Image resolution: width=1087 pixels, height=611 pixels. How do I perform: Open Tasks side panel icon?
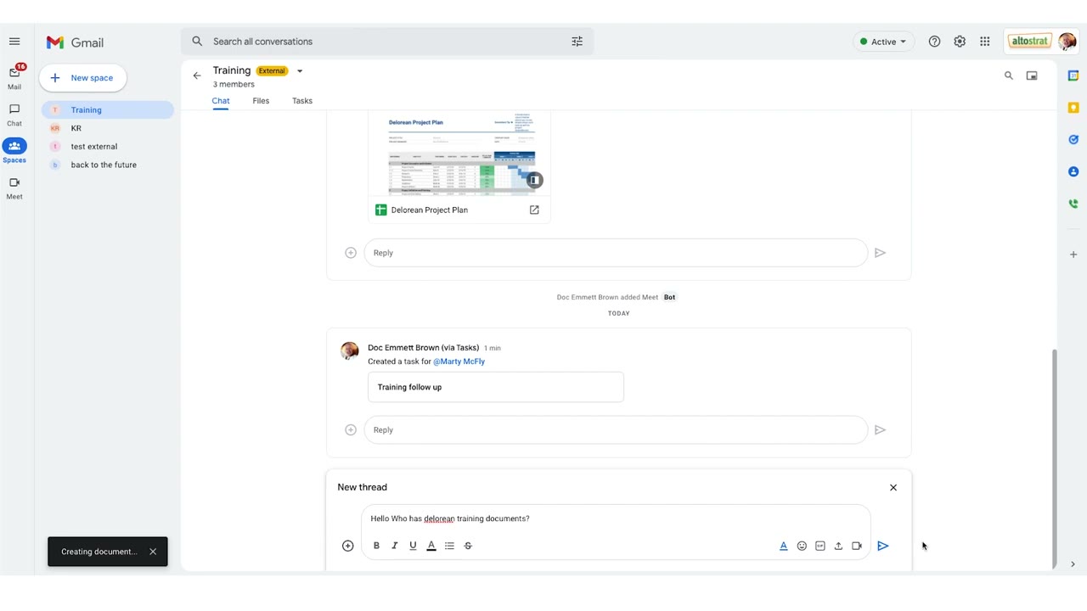pyautogui.click(x=1073, y=139)
